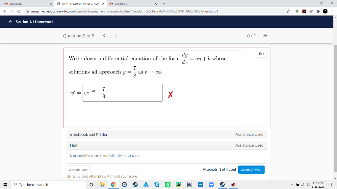Bookmark this page using the star icon

click(288, 11)
